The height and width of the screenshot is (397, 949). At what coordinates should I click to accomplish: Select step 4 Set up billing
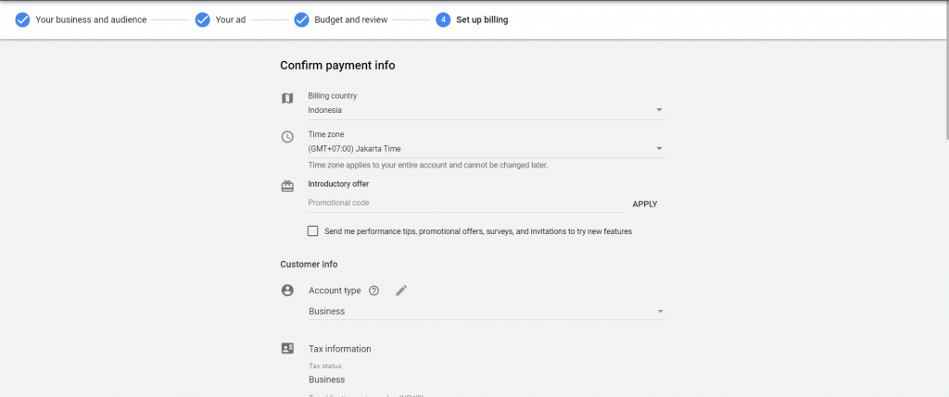[472, 20]
